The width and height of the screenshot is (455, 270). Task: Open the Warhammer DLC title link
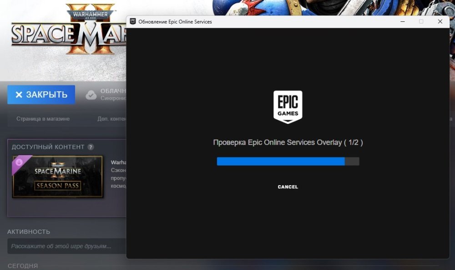[118, 162]
